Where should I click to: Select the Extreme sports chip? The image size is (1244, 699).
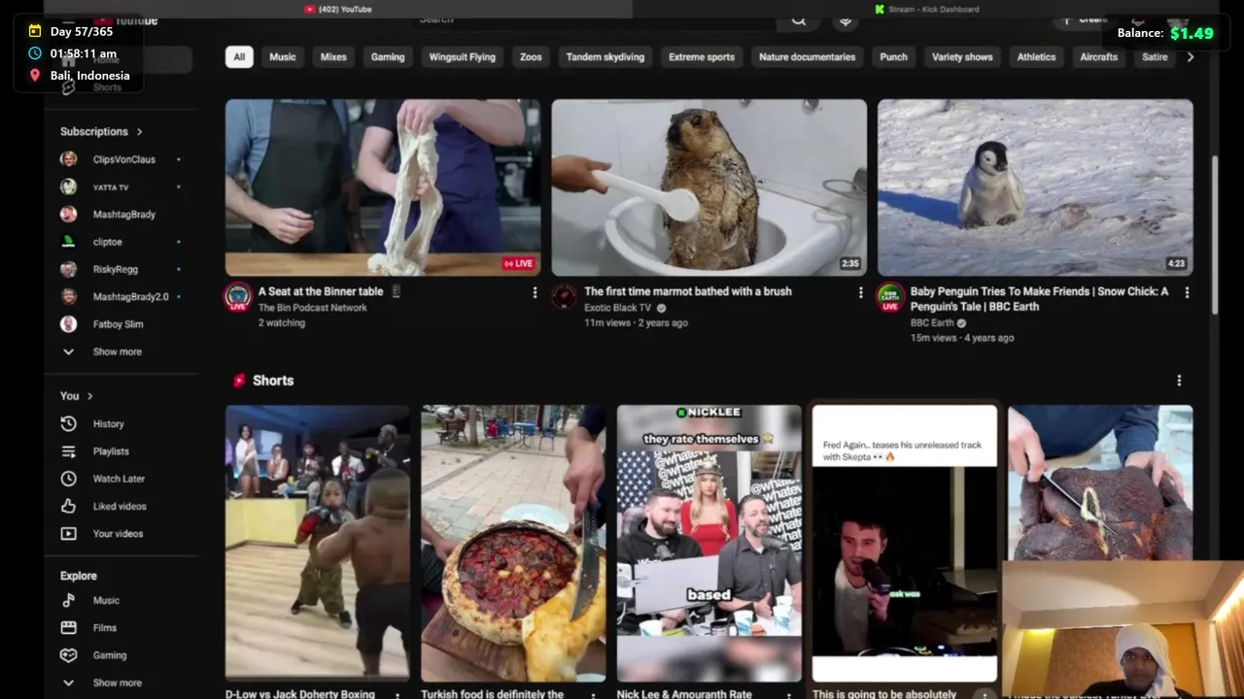tap(702, 57)
